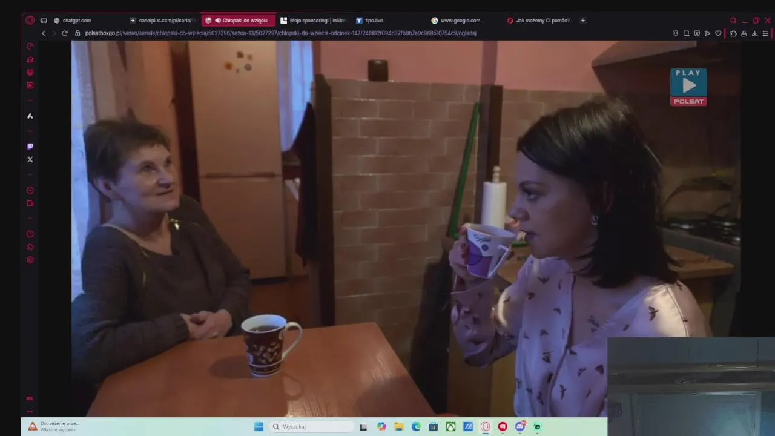Screen dimensions: 775x436
Task: Open the ad blocker shield icon
Action: pyautogui.click(x=697, y=33)
